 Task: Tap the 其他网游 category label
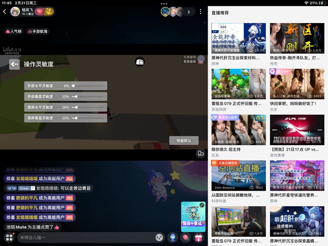tap(219, 109)
